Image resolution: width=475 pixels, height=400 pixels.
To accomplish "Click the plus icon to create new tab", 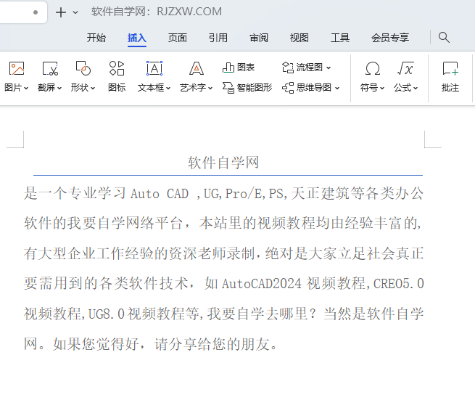I will click(x=61, y=12).
